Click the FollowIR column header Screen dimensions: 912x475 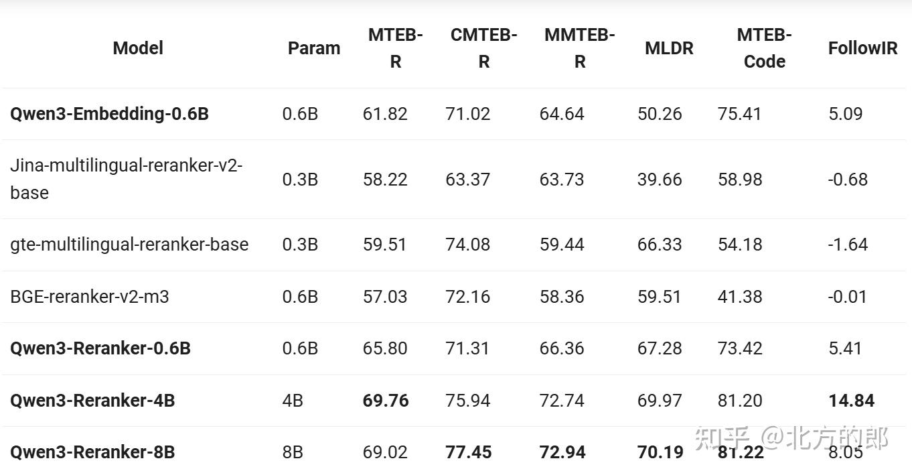862,48
